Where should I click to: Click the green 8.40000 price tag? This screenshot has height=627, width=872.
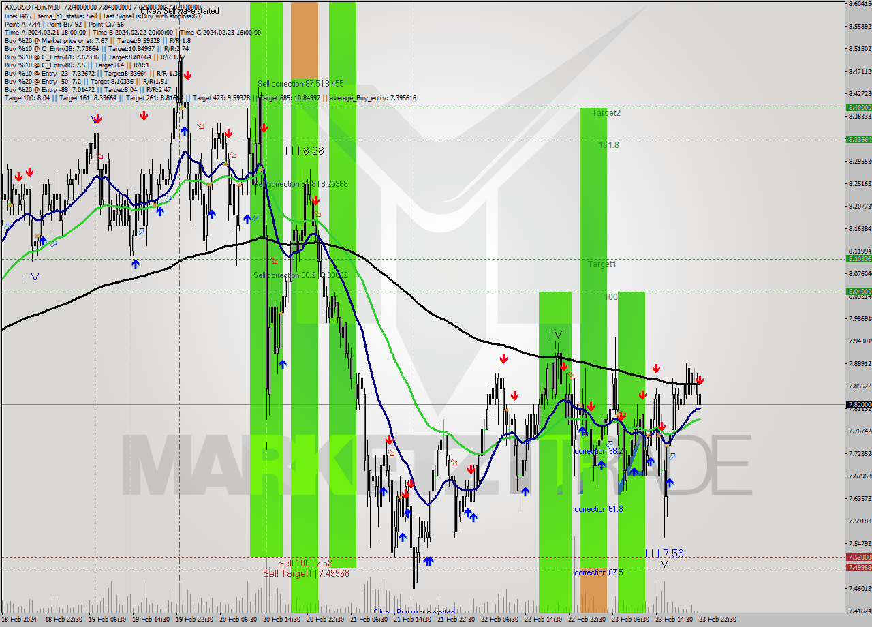[858, 107]
